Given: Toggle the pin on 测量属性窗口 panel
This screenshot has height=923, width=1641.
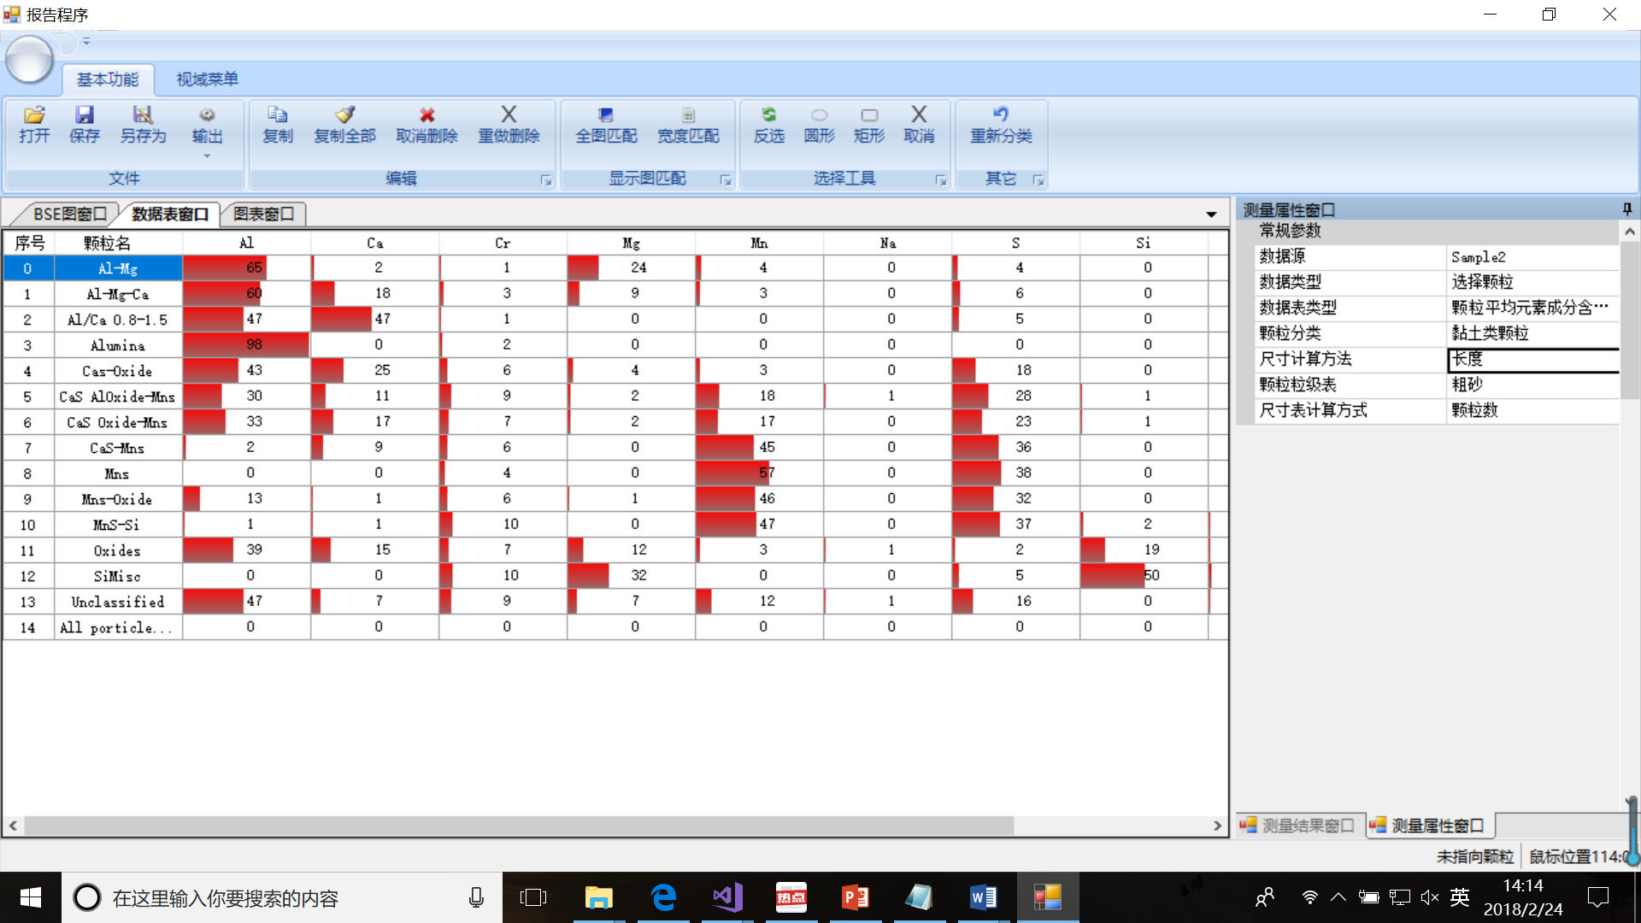Looking at the screenshot, I should click(1626, 209).
